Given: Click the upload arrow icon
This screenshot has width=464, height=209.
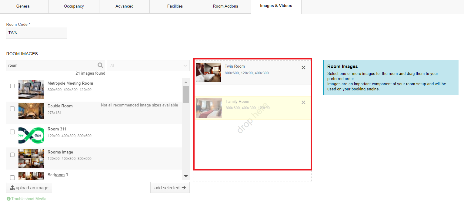Looking at the screenshot, I should point(12,188).
